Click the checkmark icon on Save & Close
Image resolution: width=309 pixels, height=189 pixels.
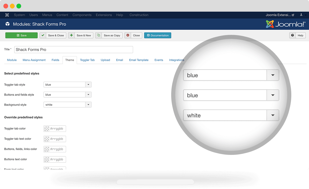[43, 35]
